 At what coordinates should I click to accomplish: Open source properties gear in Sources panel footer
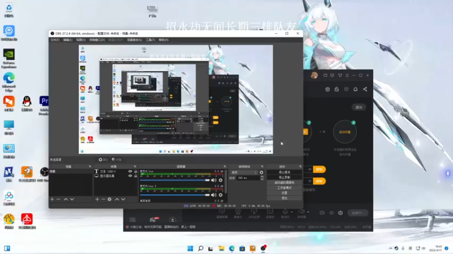tap(109, 199)
